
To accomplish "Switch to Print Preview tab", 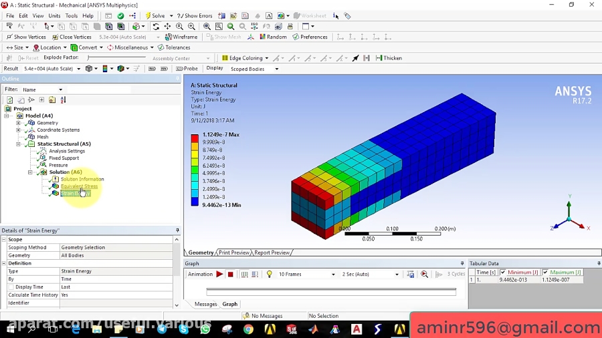I will pos(234,252).
